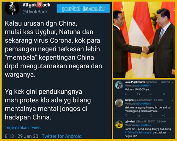Like the 'Maklum JONGOSnya' reply
The height and width of the screenshot is (141, 177).
pos(151,94)
